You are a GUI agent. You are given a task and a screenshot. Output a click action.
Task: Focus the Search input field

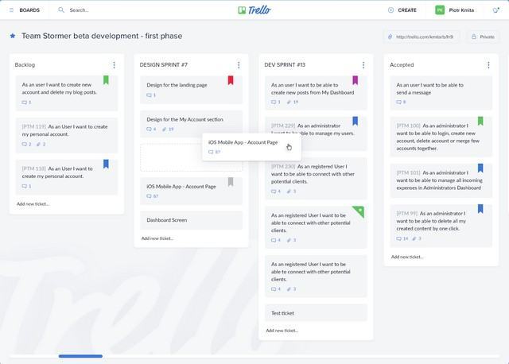pos(79,10)
